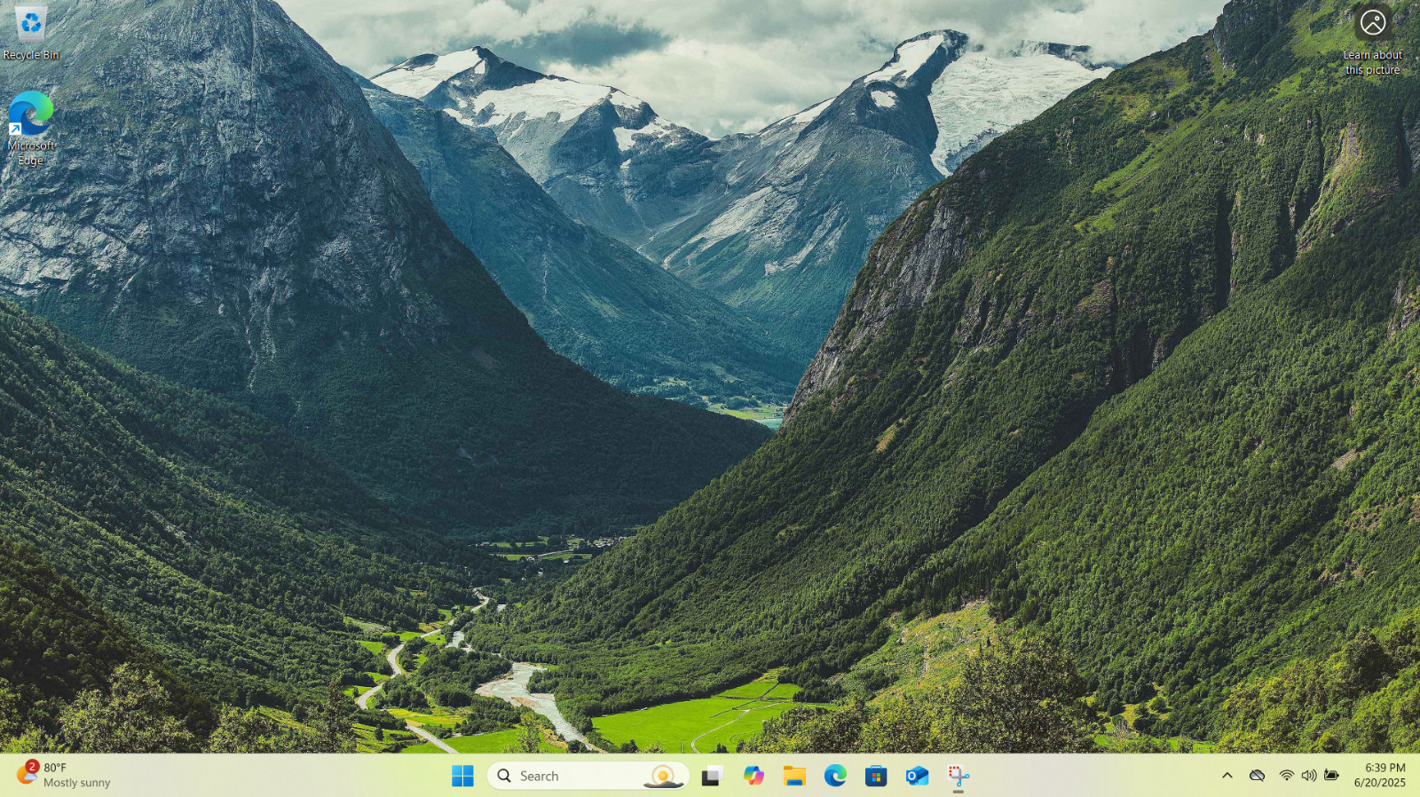Open File Explorer from the taskbar
The height and width of the screenshot is (797, 1420).
(794, 776)
